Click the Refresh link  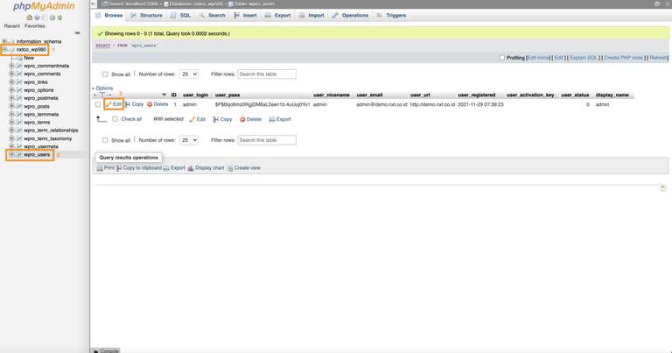point(658,58)
